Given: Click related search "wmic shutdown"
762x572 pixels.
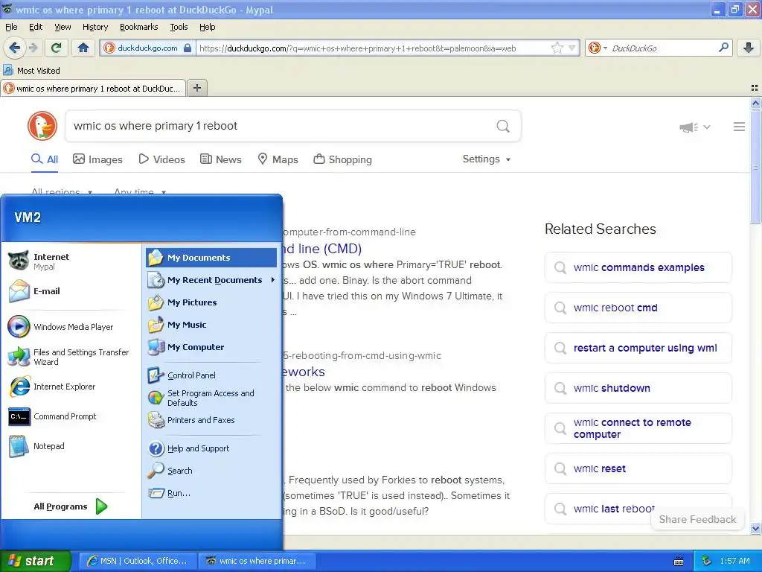Looking at the screenshot, I should 638,388.
